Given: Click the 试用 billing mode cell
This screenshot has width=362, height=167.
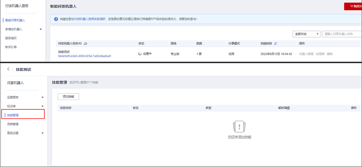Looking at the screenshot, I should (231, 54).
